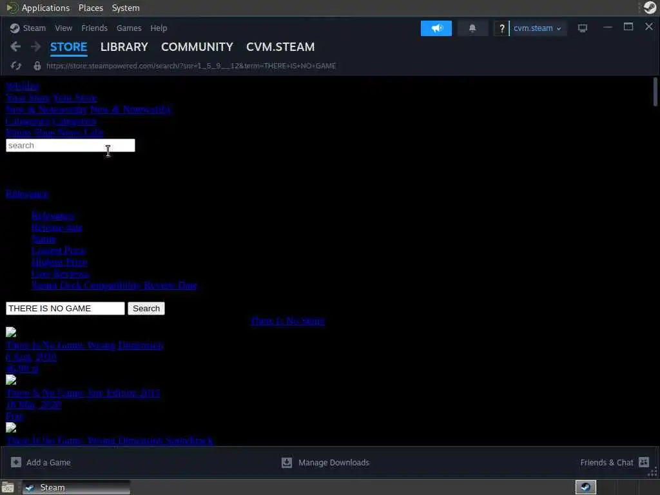
Task: Enter Big Picture mode via monitor icon
Action: click(583, 28)
